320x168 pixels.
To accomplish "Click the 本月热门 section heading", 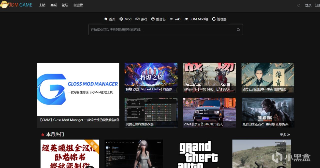I will pos(55,134).
